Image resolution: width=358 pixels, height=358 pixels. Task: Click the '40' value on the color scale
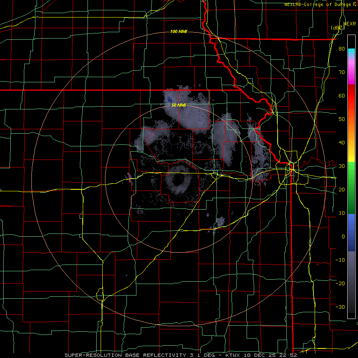pyautogui.click(x=342, y=143)
